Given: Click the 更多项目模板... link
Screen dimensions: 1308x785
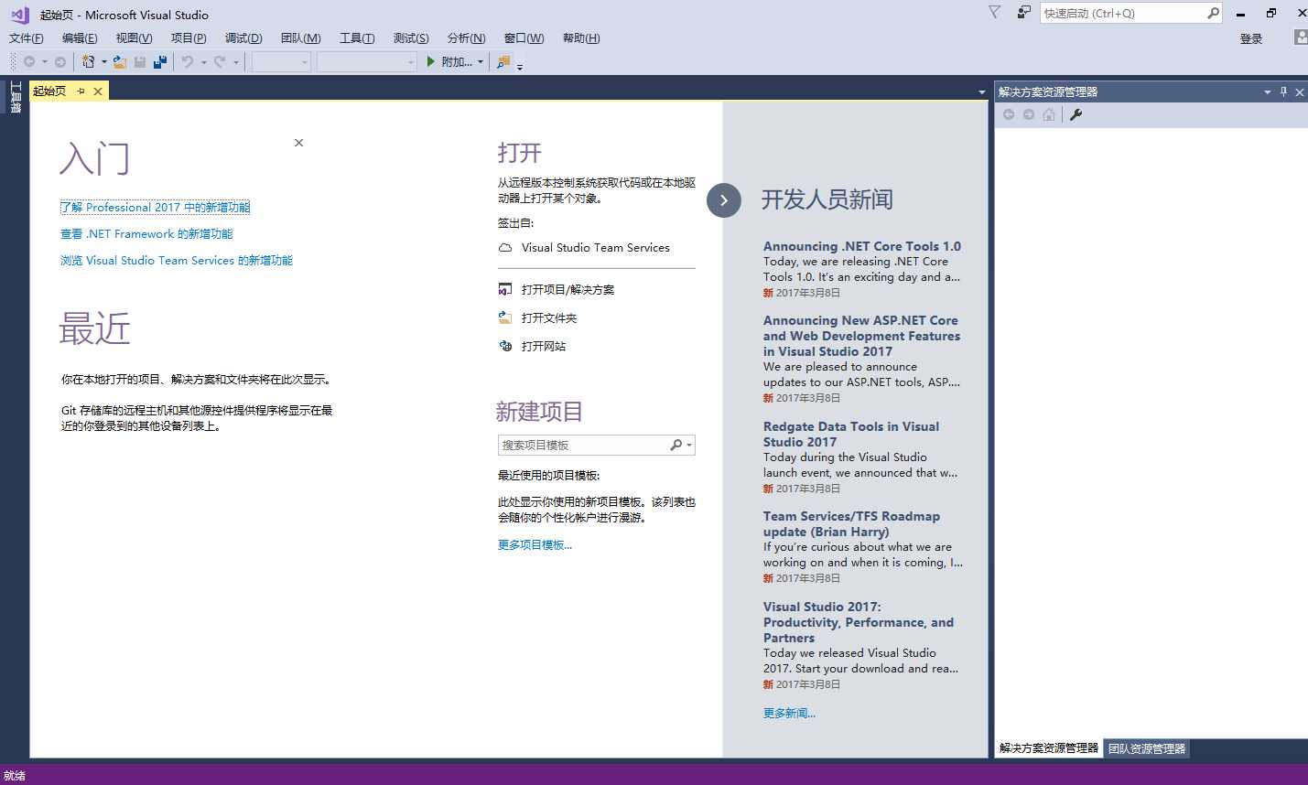Looking at the screenshot, I should pos(535,545).
